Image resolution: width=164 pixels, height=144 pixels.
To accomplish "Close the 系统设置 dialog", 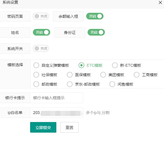I will [160, 3].
